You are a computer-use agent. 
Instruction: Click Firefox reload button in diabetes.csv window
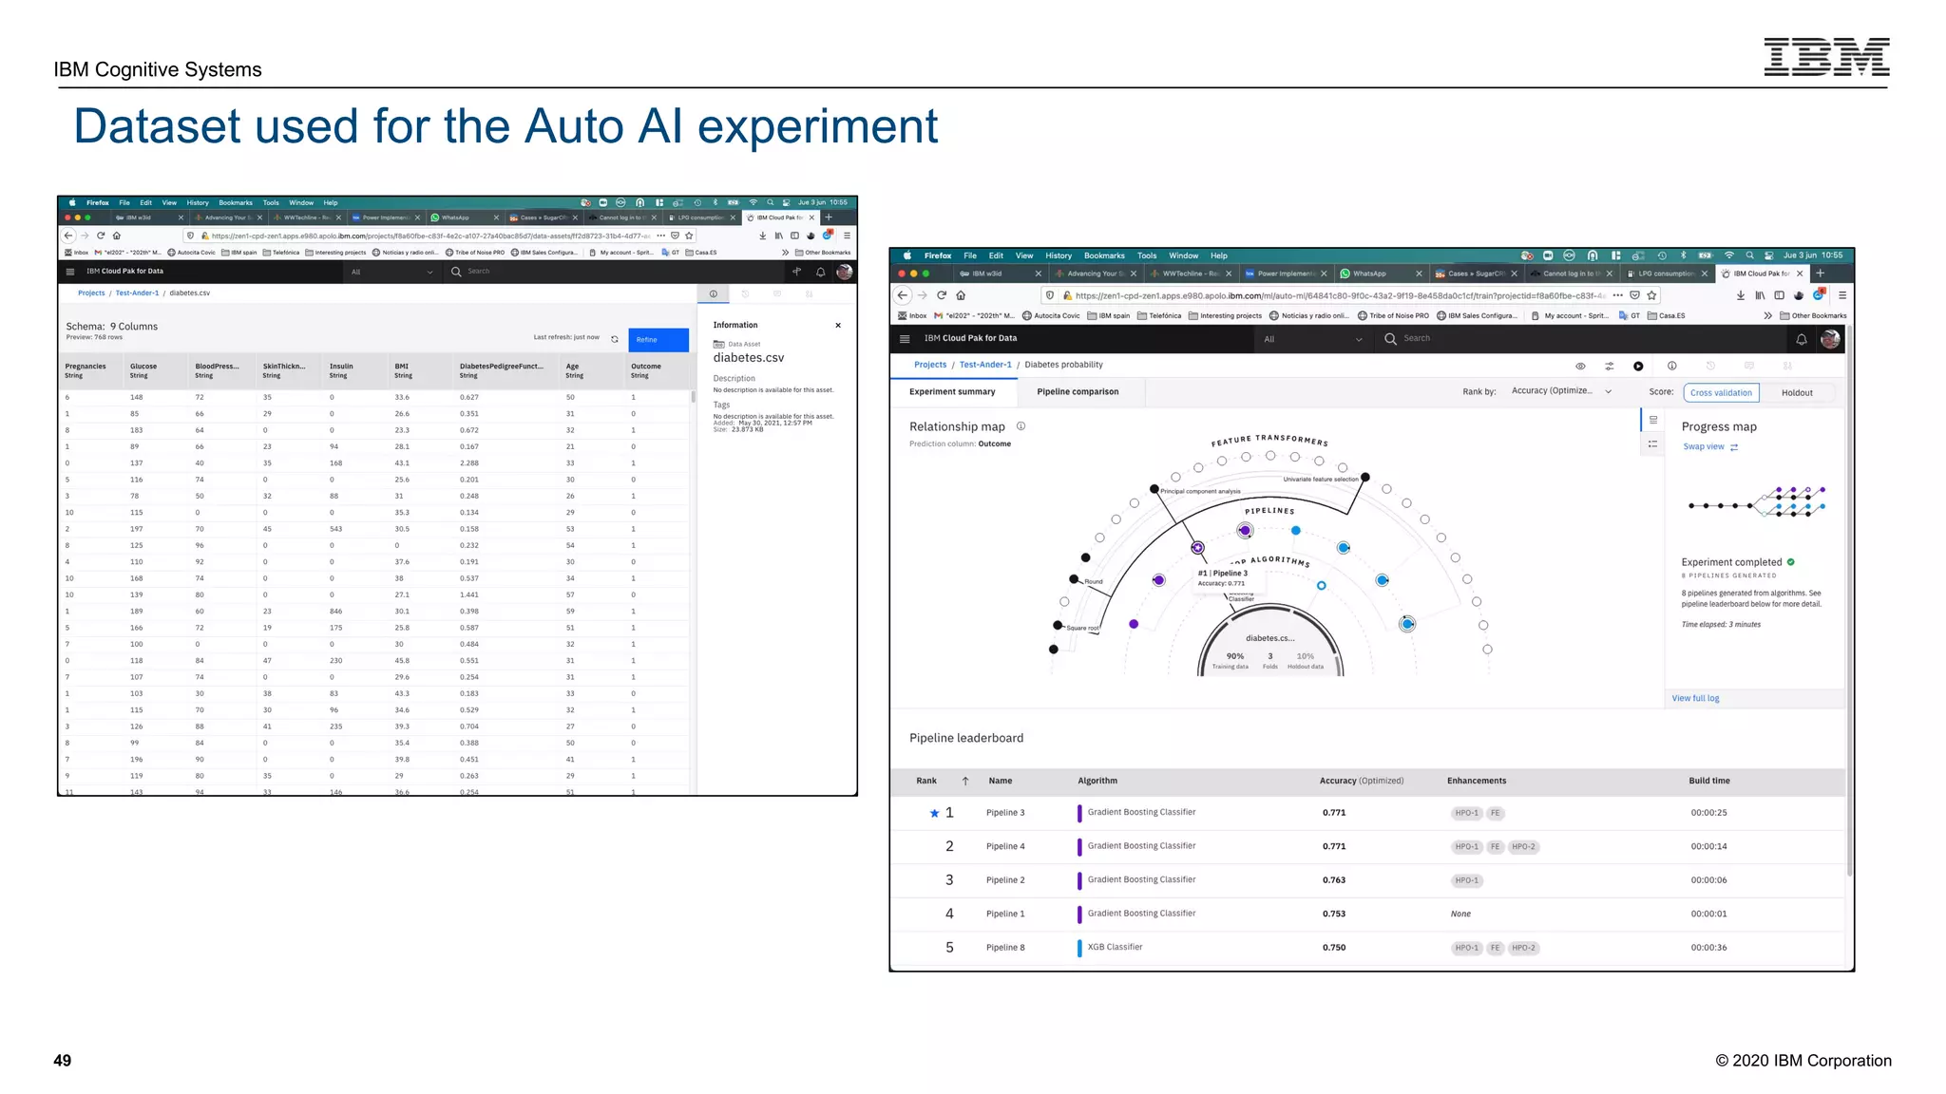click(101, 236)
